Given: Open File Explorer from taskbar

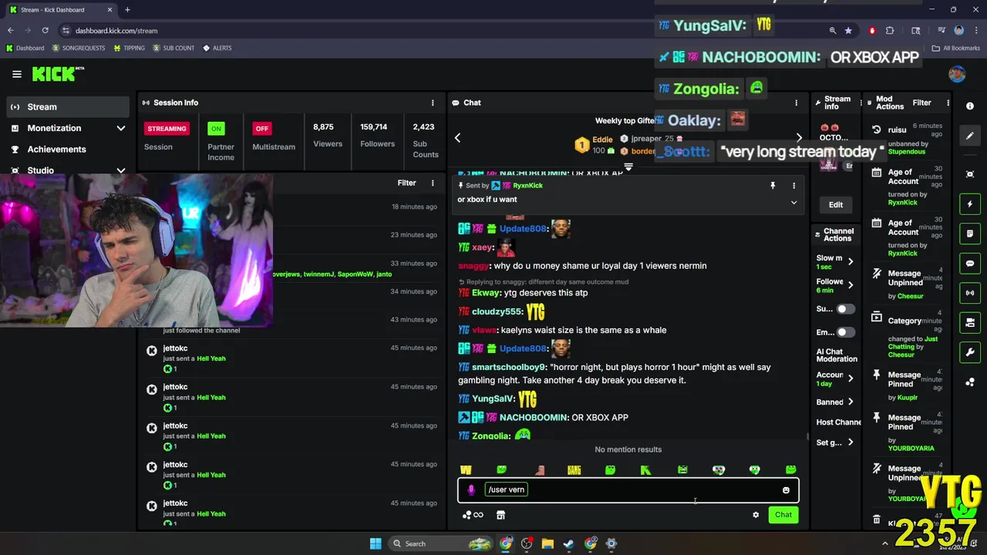Looking at the screenshot, I should (547, 543).
